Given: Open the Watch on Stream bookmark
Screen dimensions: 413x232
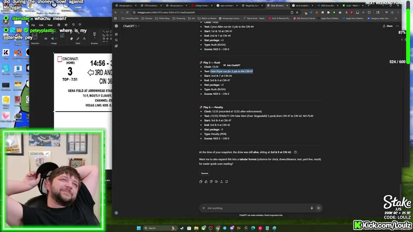Looking at the screenshot, I should pos(207,18).
